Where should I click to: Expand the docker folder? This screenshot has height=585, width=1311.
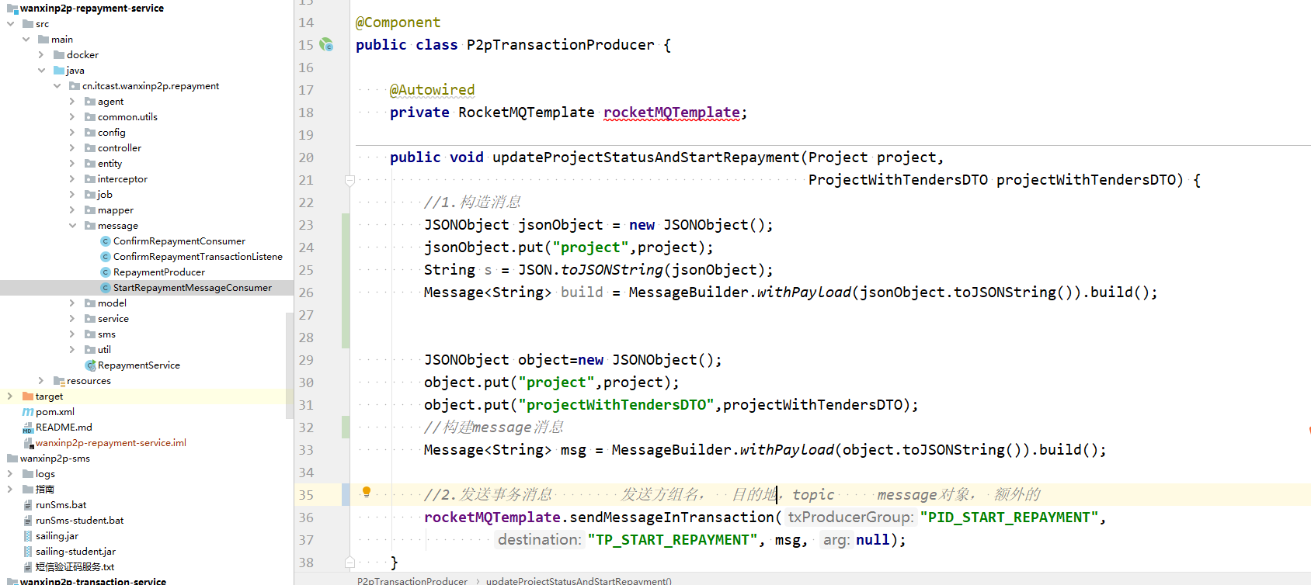tap(41, 55)
